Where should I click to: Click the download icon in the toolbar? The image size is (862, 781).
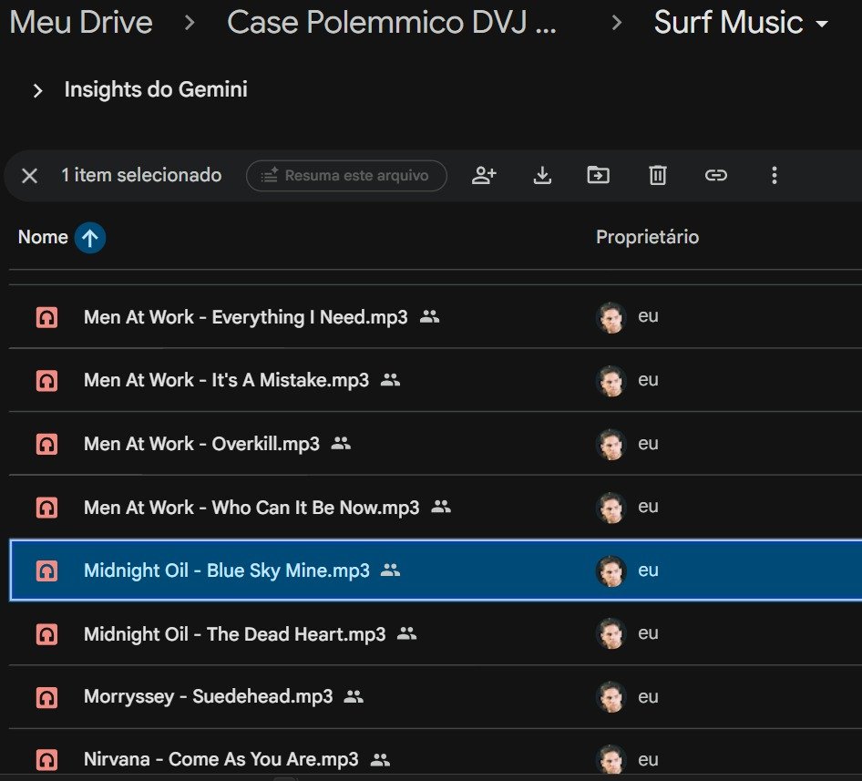tap(542, 175)
